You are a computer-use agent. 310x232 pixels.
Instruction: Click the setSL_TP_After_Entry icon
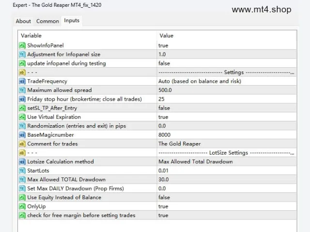(22, 108)
